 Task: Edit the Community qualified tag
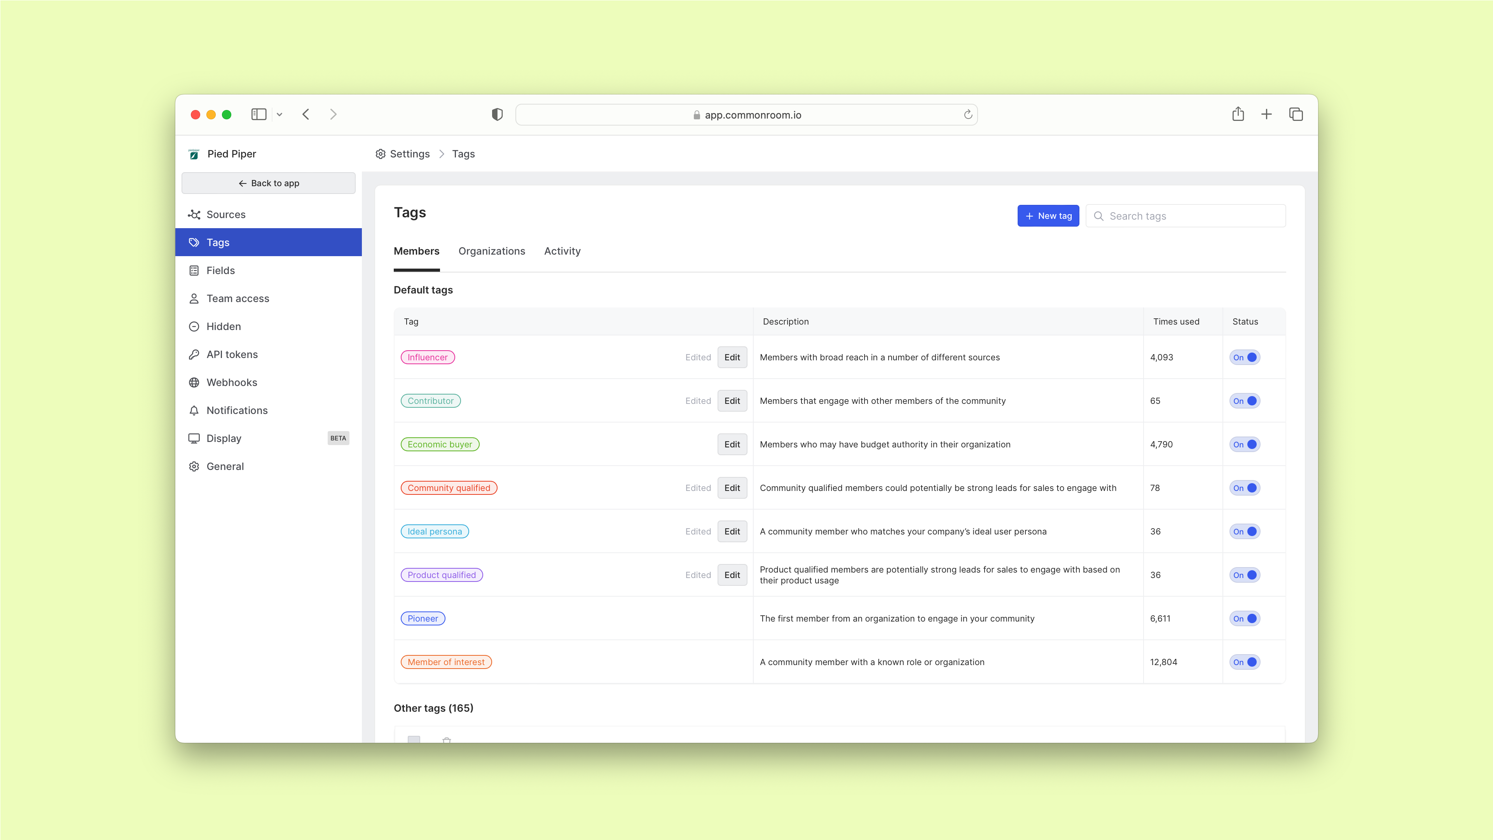[x=732, y=488]
